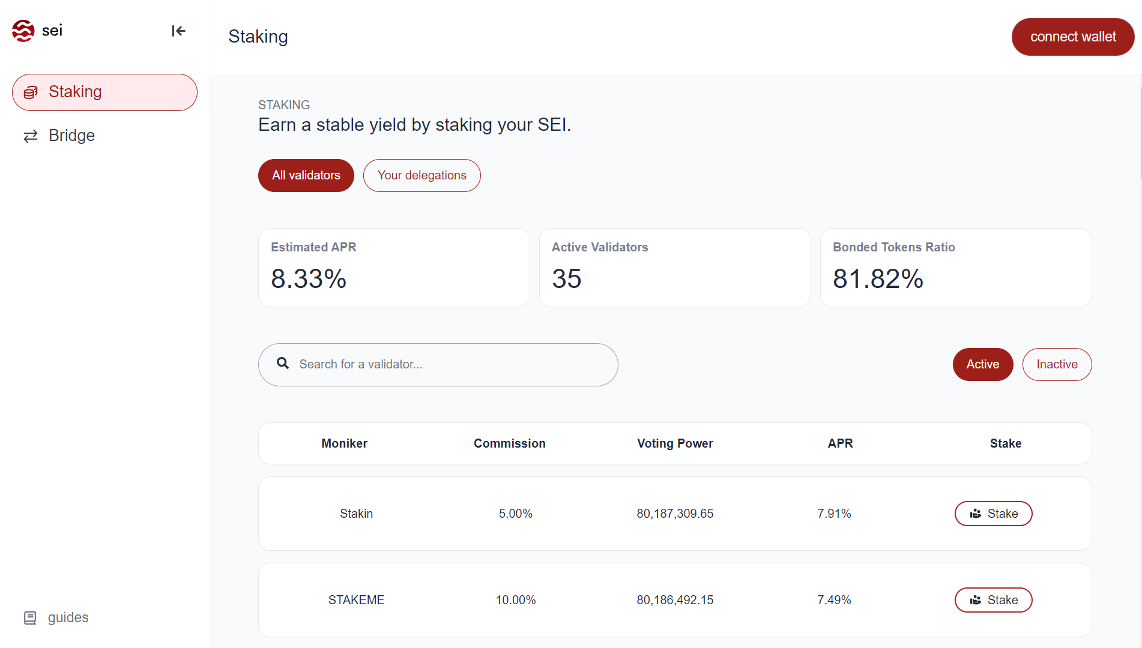
Task: Click the Staking page title
Action: pyautogui.click(x=258, y=37)
